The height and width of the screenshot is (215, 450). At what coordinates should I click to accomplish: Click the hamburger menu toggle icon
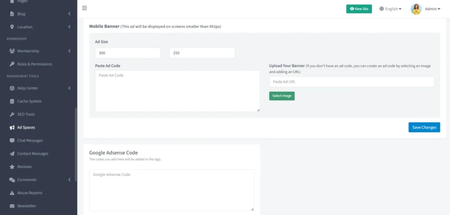(x=84, y=8)
